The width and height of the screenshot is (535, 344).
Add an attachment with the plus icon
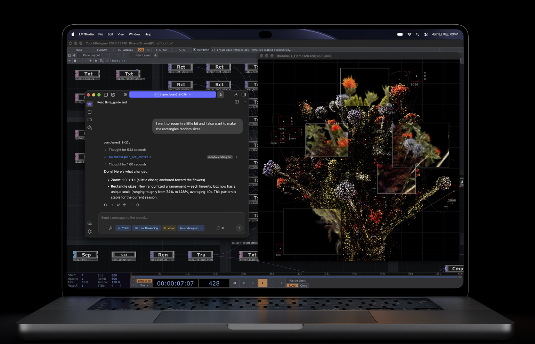click(x=104, y=228)
